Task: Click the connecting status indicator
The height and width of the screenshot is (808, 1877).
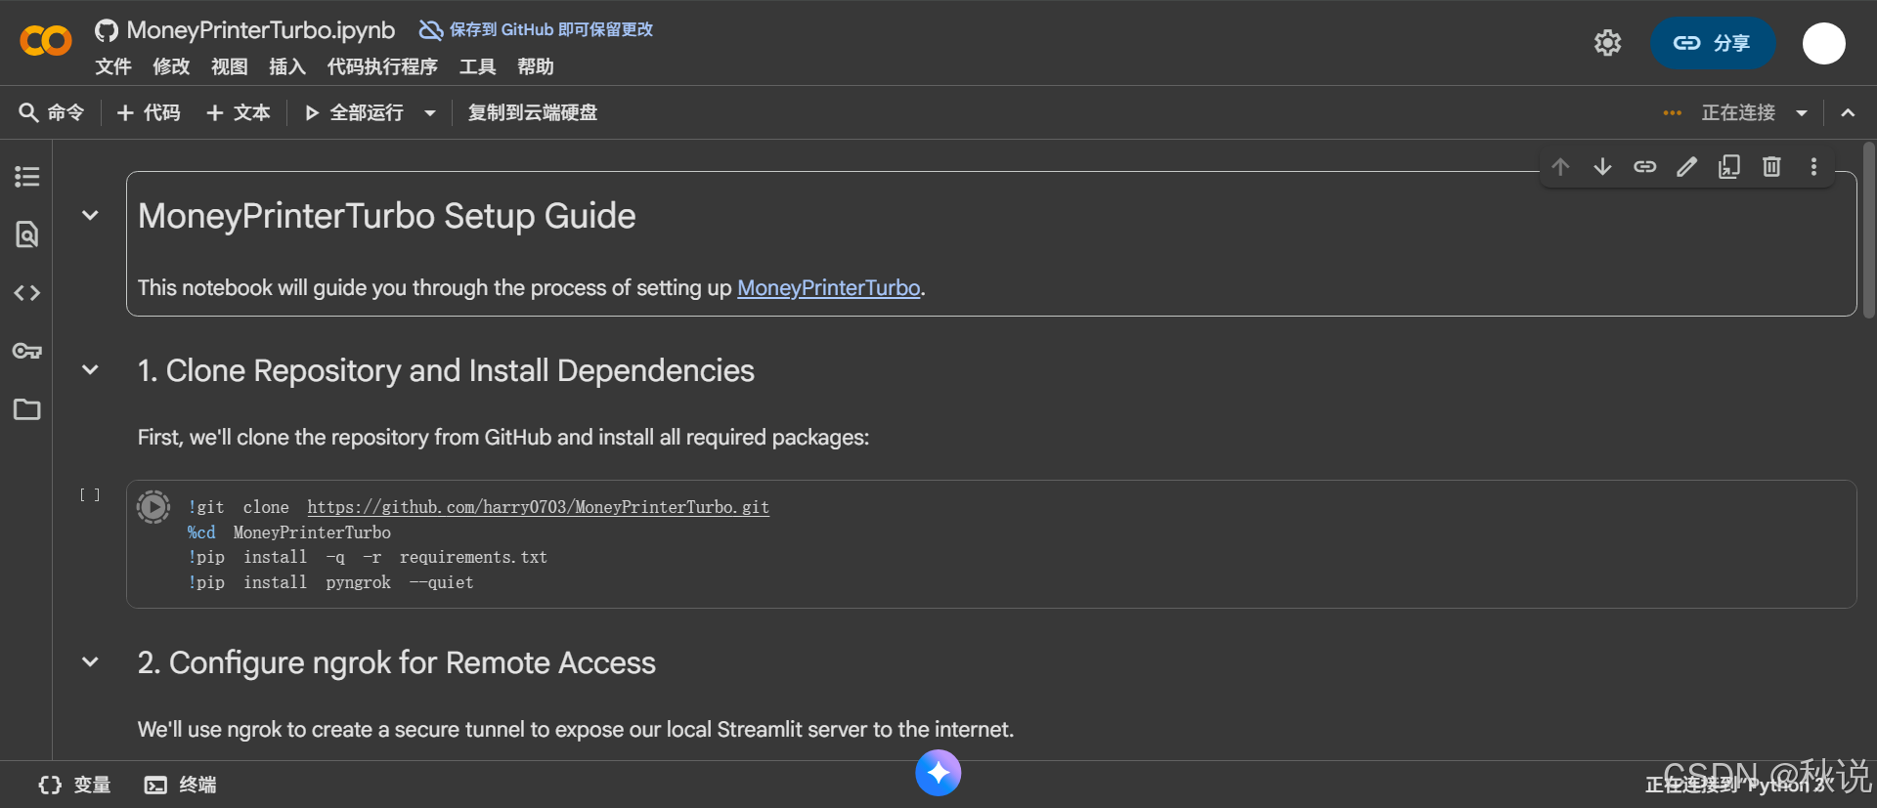Action: click(1737, 112)
